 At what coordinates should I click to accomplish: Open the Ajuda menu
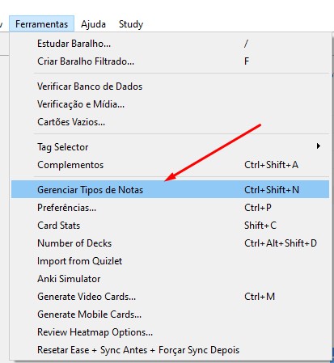pyautogui.click(x=93, y=24)
